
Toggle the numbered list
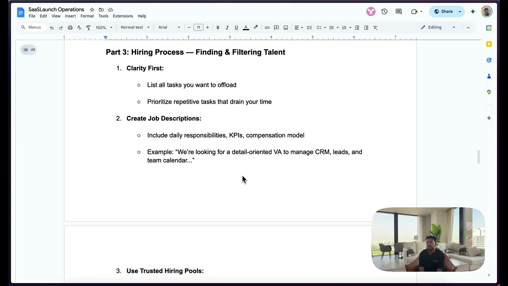pyautogui.click(x=344, y=27)
